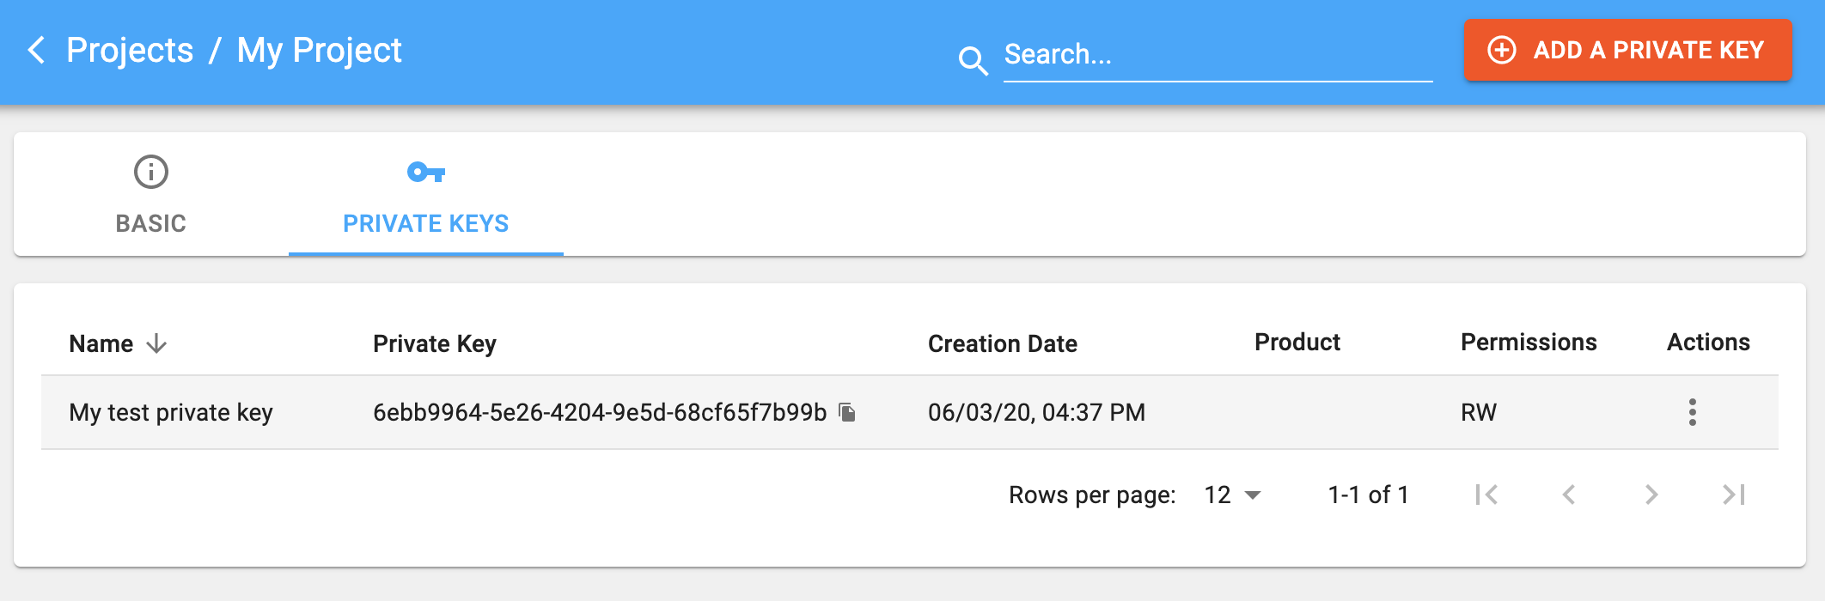Go to the previous page
Image resolution: width=1825 pixels, height=601 pixels.
coord(1568,495)
